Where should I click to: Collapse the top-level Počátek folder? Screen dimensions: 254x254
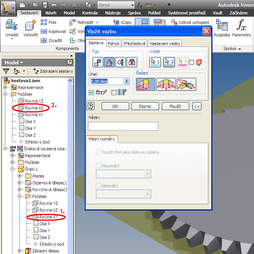coord(5,94)
